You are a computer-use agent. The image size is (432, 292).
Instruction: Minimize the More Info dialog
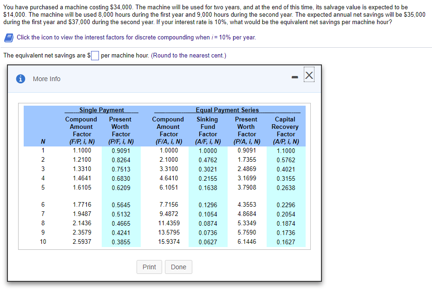click(295, 77)
